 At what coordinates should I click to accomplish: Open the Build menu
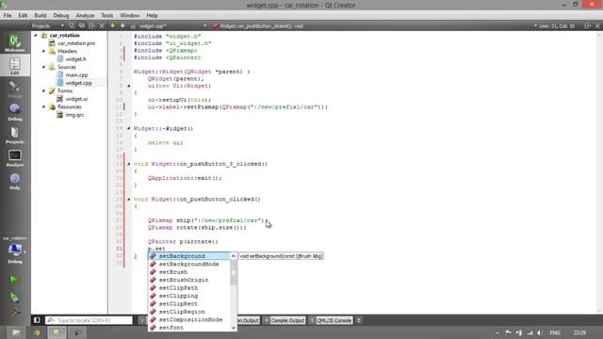click(41, 15)
